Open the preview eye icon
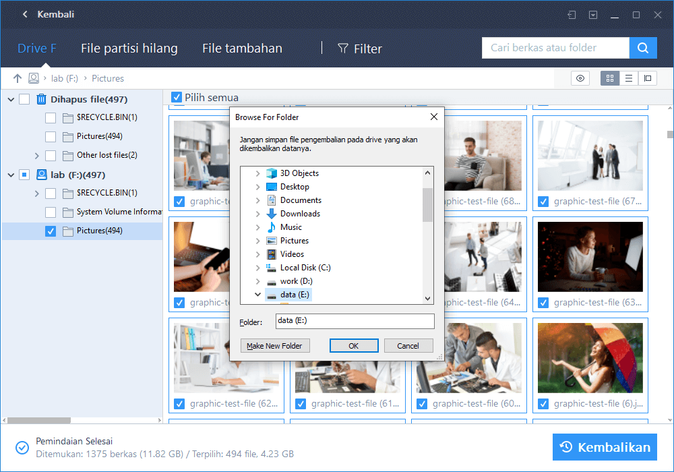The height and width of the screenshot is (472, 674). pyautogui.click(x=580, y=78)
